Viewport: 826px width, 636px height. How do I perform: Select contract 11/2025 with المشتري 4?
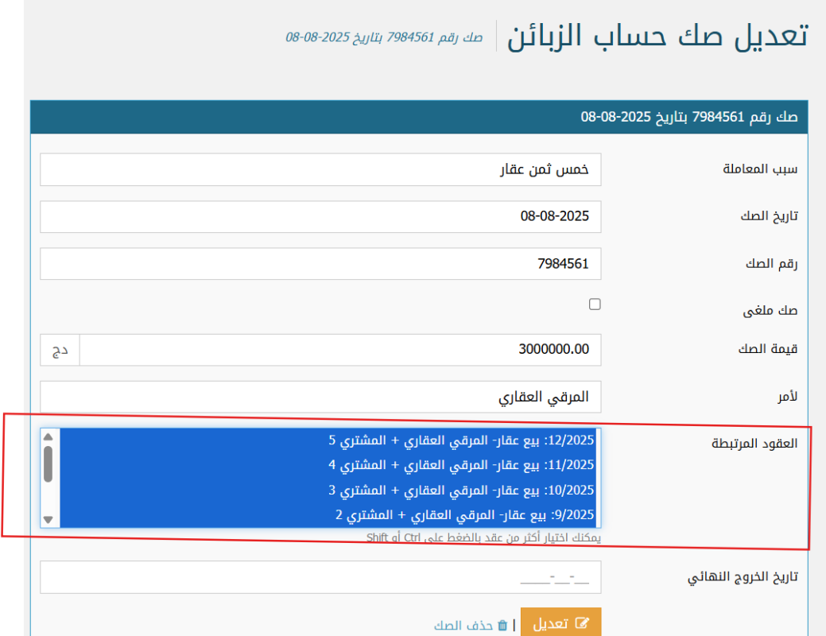point(461,464)
